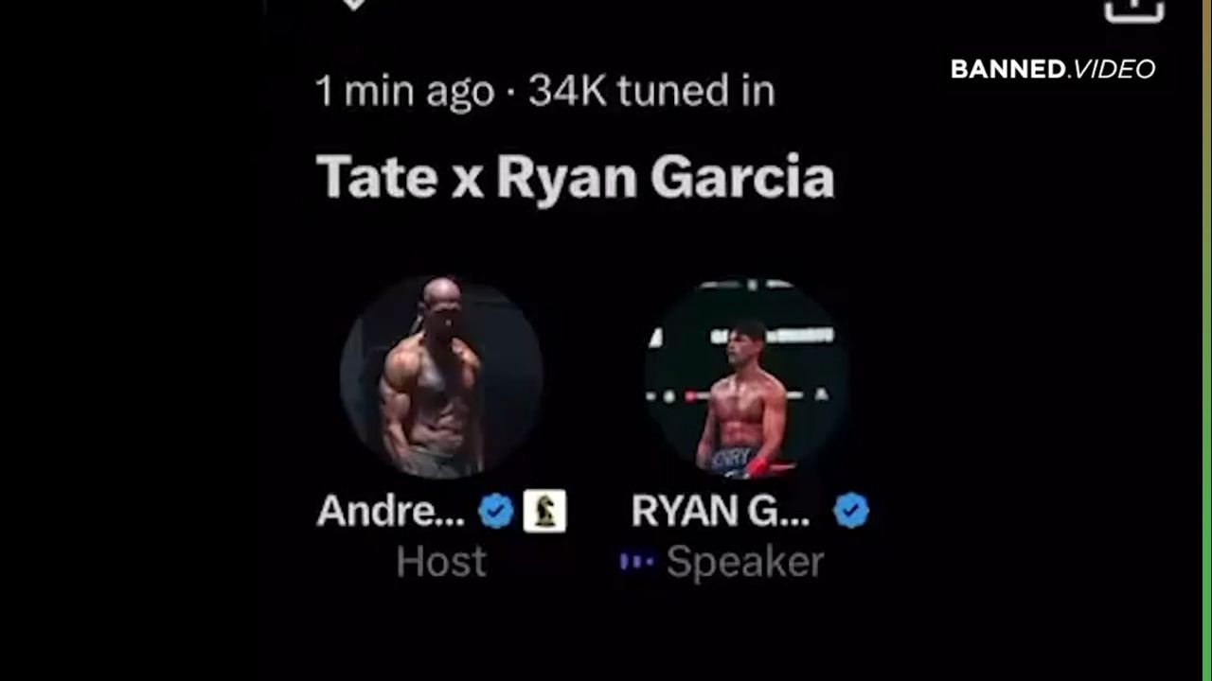Screen dimensions: 1212x681
Task: Click the "1 min ago" timestamp
Action: point(405,92)
